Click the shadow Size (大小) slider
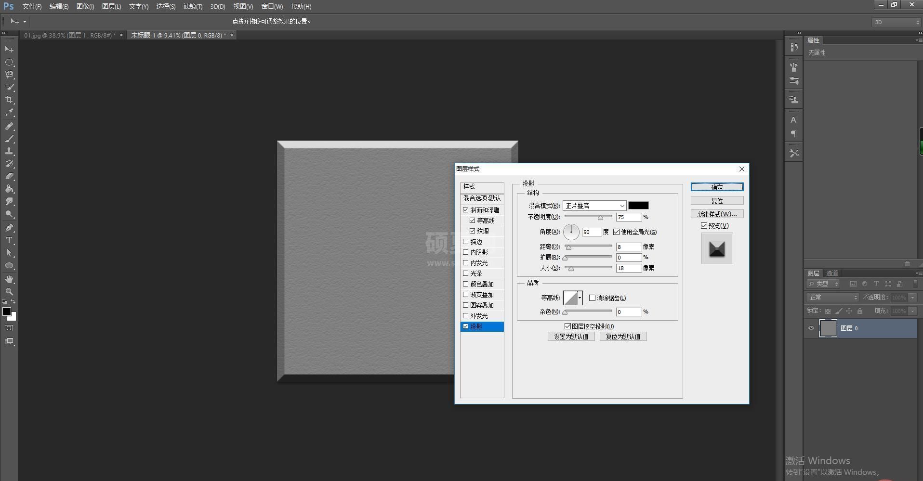Screen dimensions: 923x481 click(588, 268)
